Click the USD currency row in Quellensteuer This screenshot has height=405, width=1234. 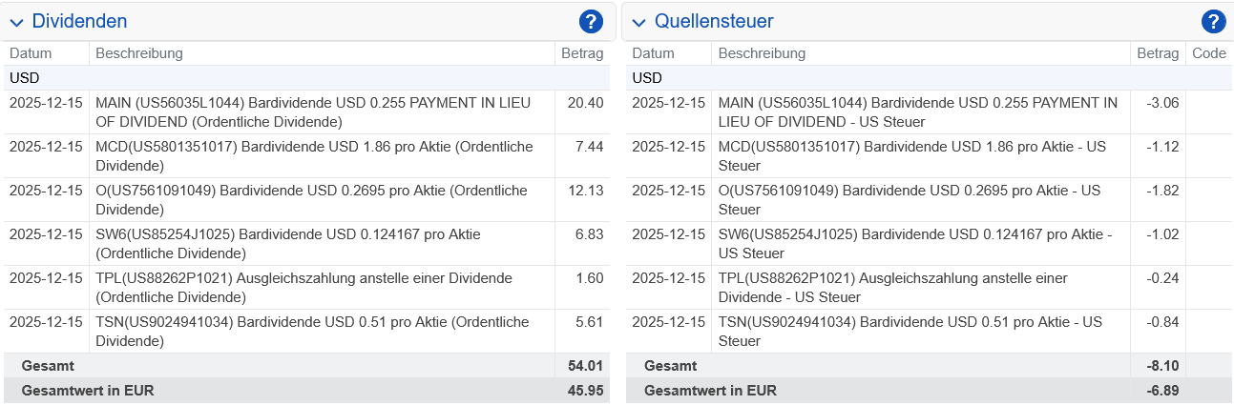[x=647, y=78]
